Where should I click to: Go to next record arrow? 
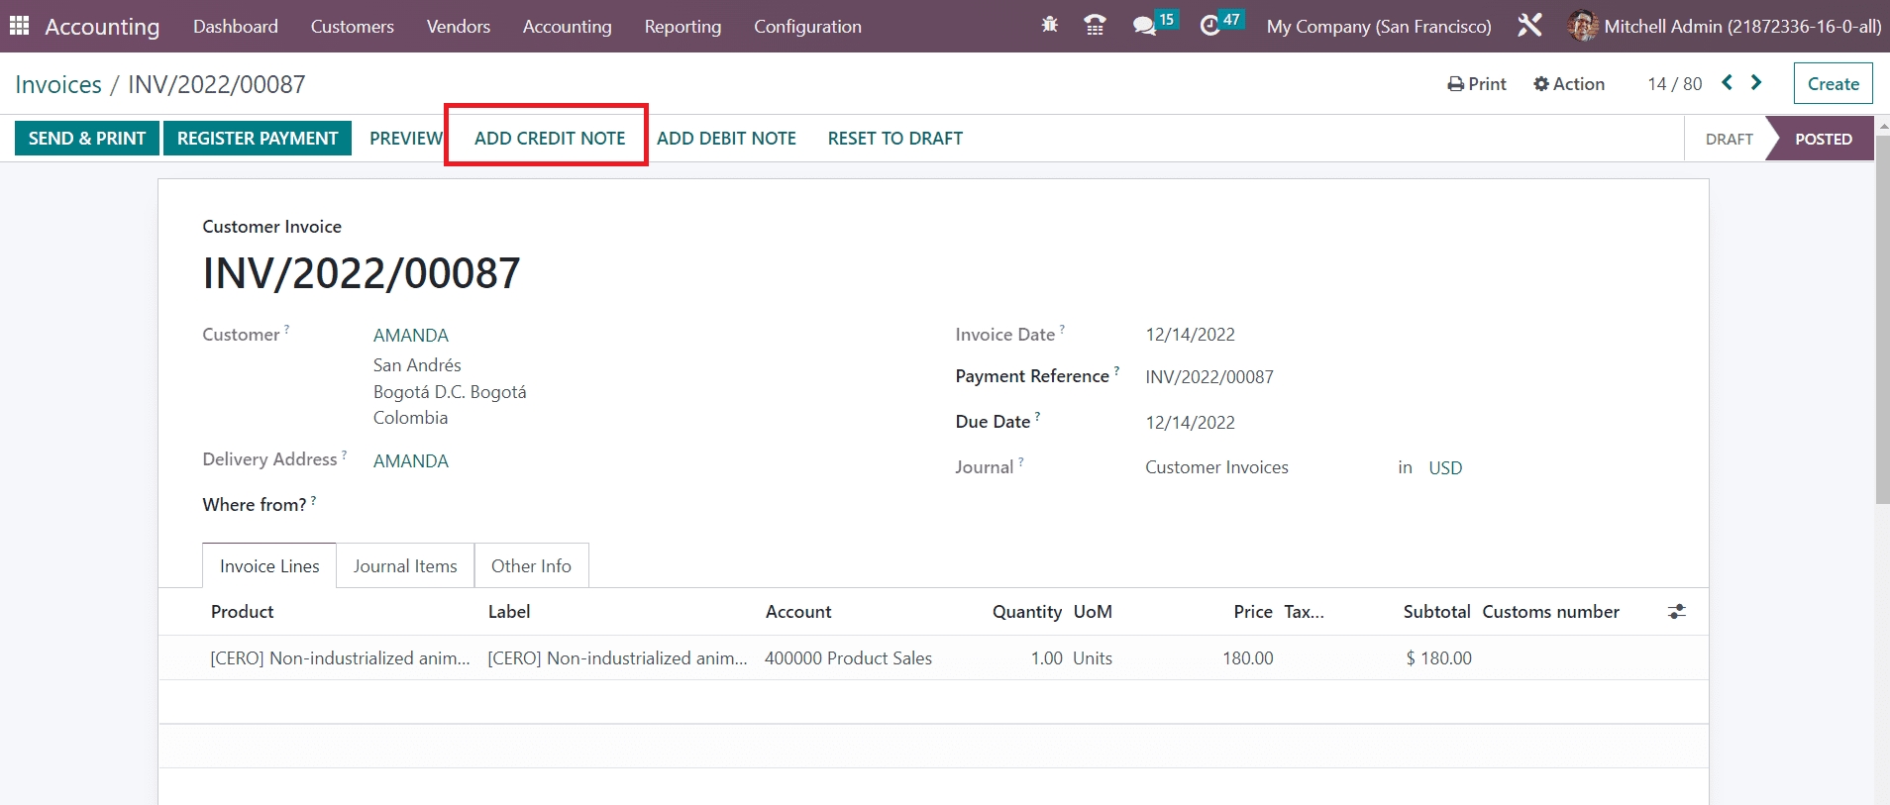coord(1756,83)
